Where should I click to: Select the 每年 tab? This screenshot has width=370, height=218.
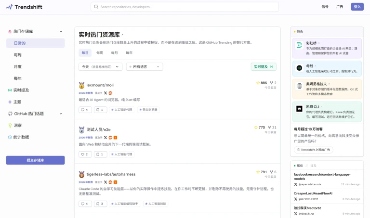129,52
